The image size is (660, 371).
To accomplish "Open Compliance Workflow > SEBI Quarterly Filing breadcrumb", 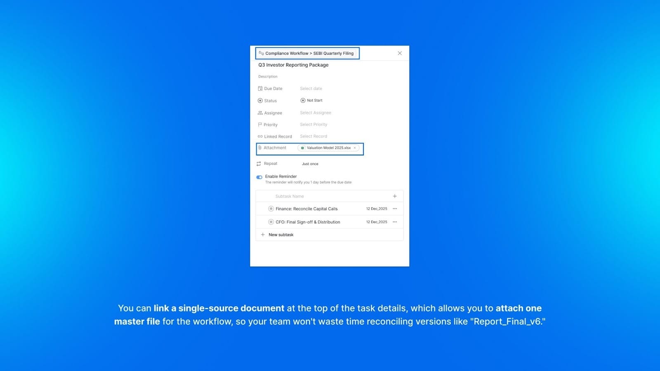I will pos(309,53).
